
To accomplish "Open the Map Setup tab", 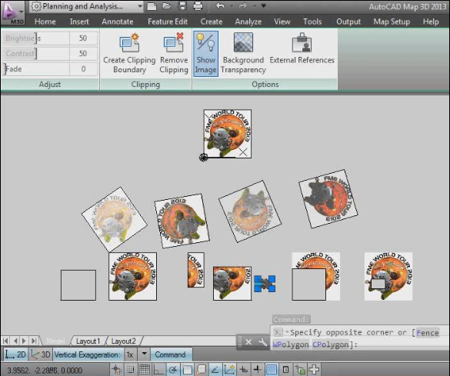I will tap(392, 22).
